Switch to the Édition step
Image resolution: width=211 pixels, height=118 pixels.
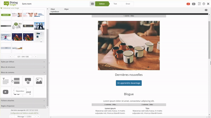pos(102,4)
